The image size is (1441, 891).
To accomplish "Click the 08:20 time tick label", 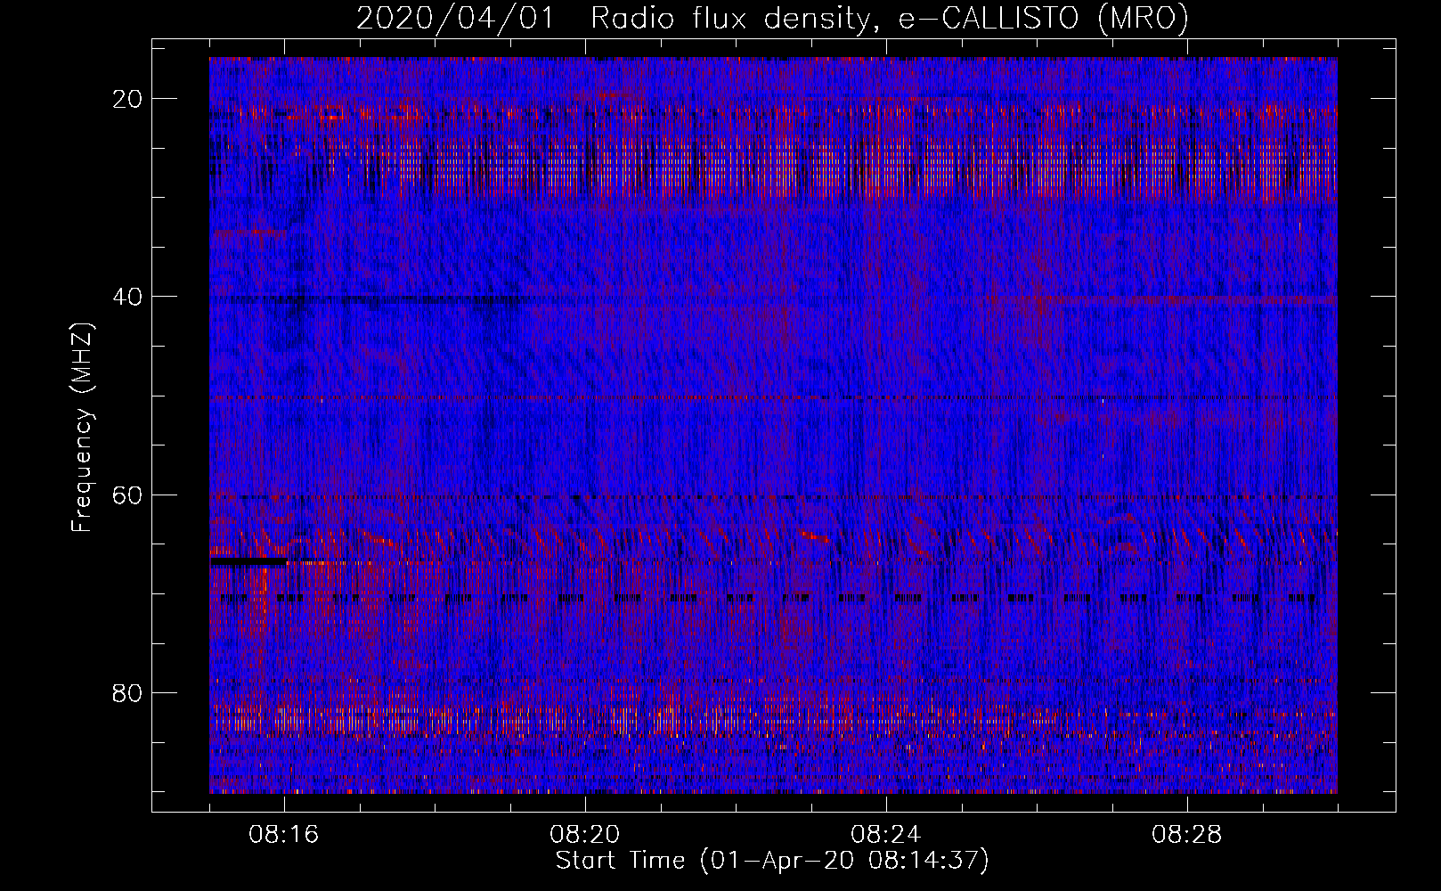I will (585, 834).
